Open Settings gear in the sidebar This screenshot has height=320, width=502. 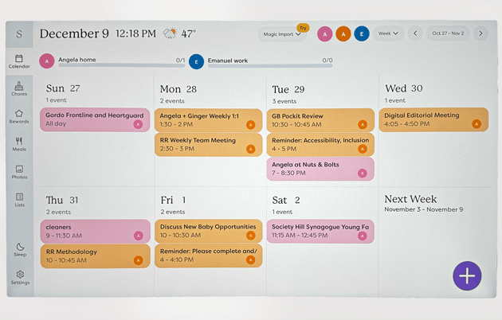tap(19, 277)
